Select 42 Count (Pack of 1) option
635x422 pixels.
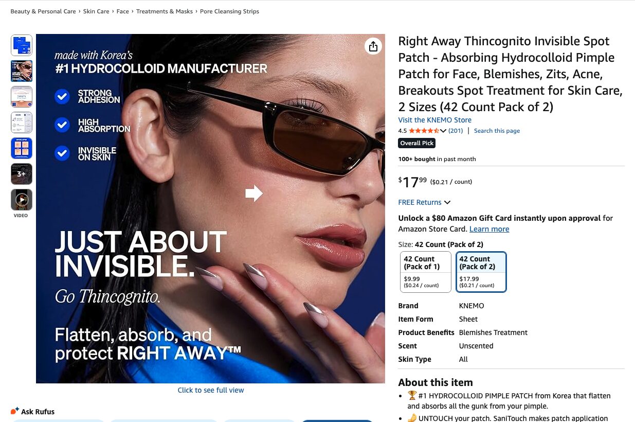pyautogui.click(x=426, y=272)
